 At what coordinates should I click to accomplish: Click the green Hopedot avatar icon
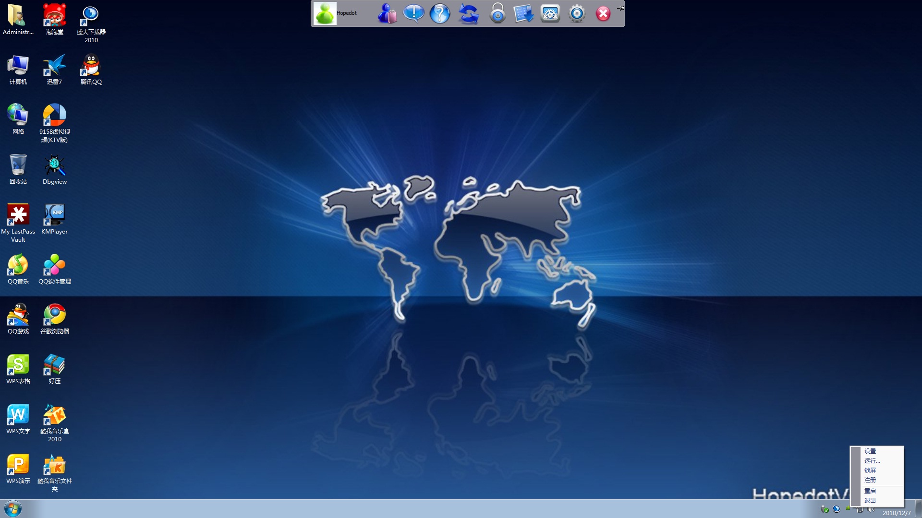326,13
